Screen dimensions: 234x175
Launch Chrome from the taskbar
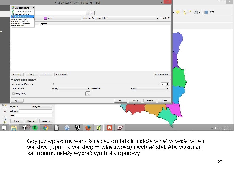coord(46,128)
